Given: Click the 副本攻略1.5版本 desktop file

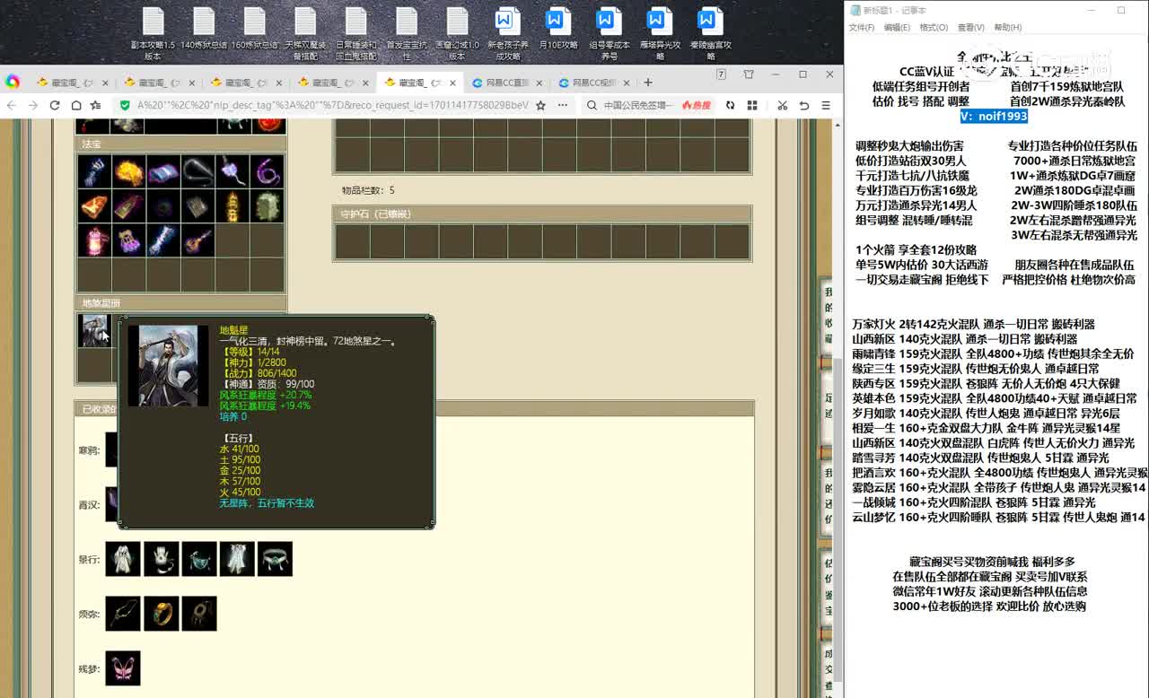Looking at the screenshot, I should (x=153, y=33).
